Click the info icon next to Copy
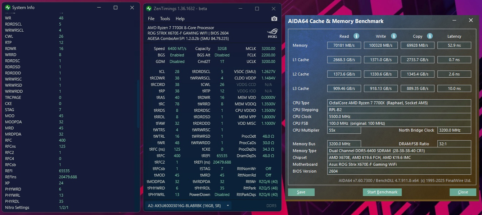Image resolution: width=482 pixels, height=215 pixels. pos(429,36)
